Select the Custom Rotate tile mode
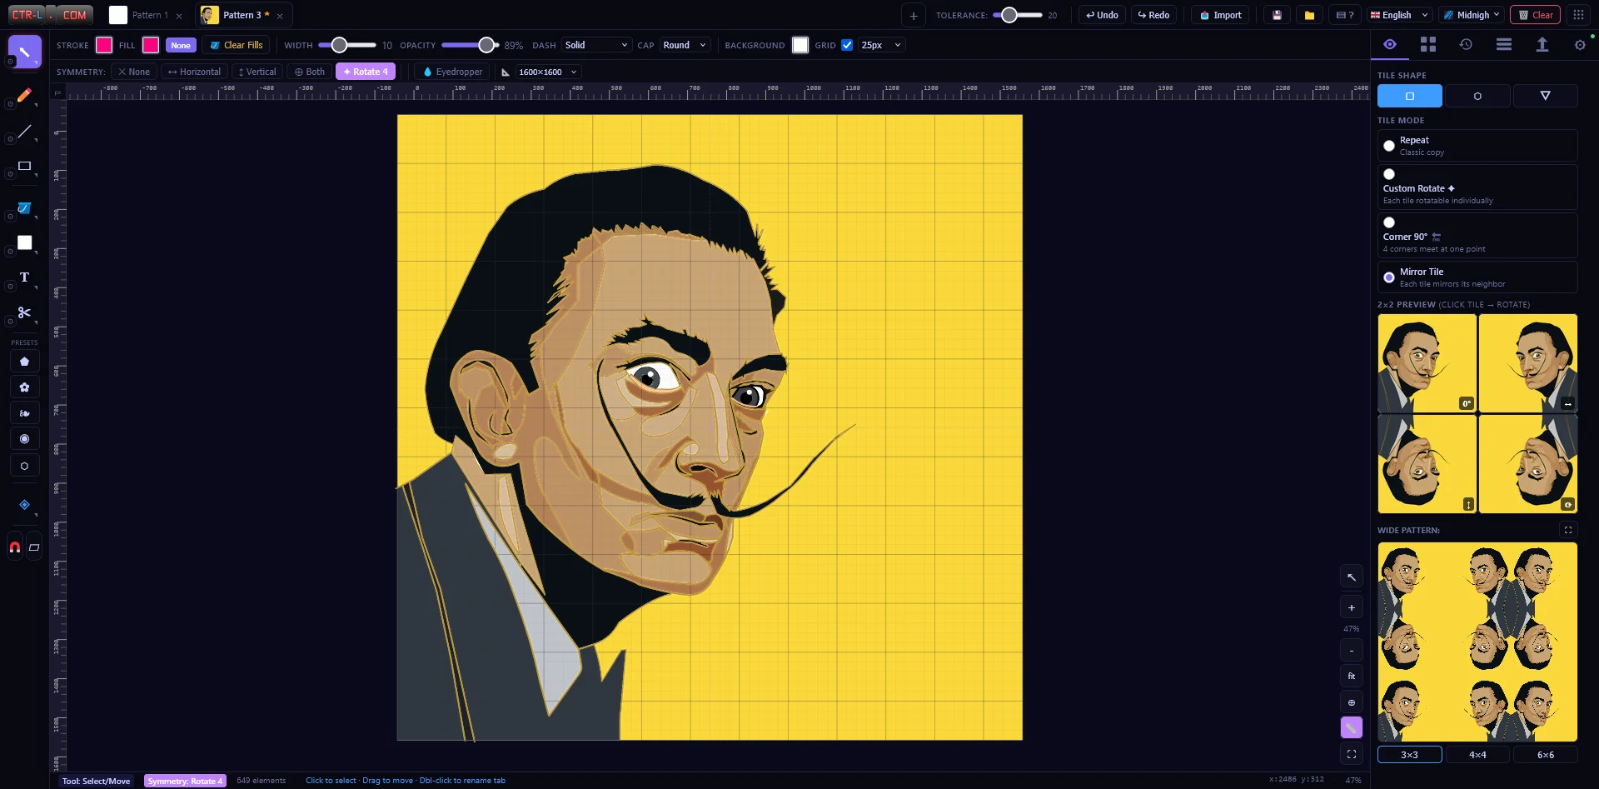Image resolution: width=1599 pixels, height=789 pixels. coord(1477,187)
